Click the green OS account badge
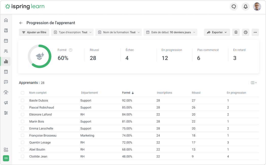 tap(6, 158)
